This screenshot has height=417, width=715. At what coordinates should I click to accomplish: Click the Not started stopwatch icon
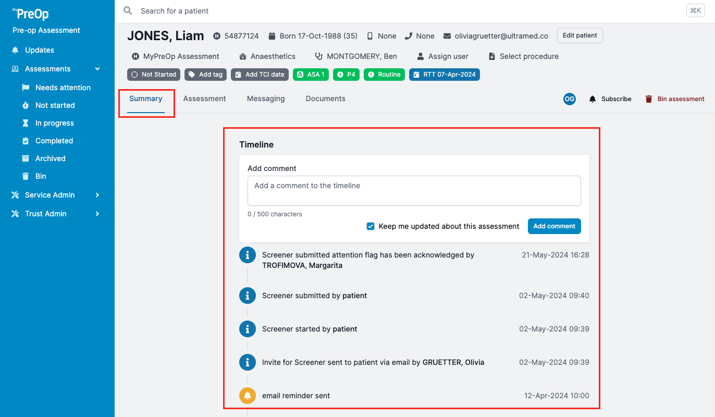(x=26, y=105)
